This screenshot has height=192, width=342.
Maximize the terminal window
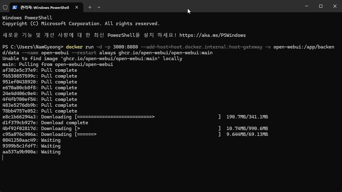320,6
